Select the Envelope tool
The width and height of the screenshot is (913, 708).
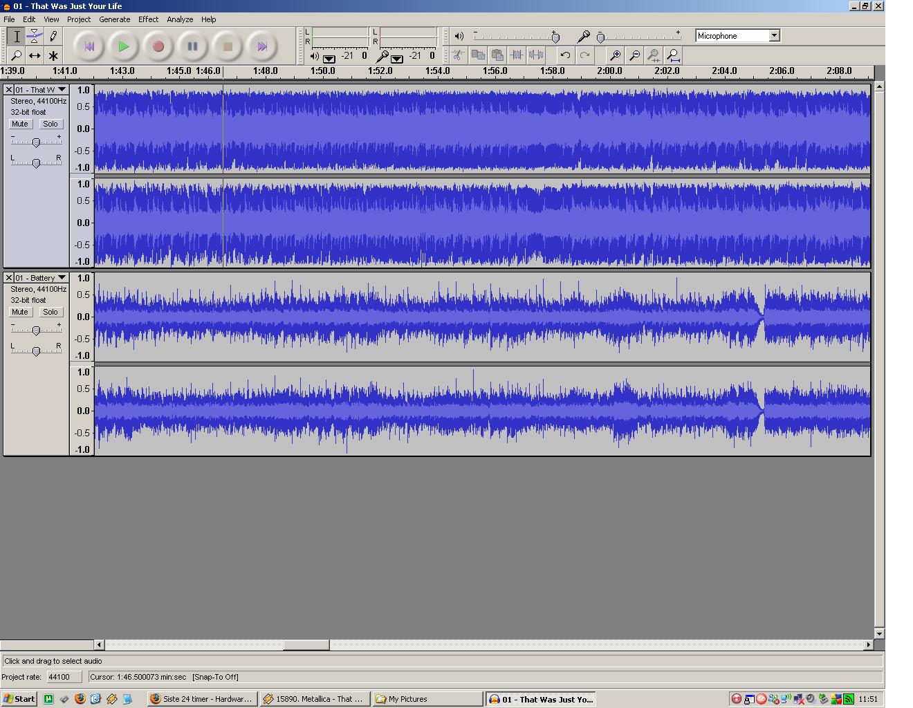click(35, 37)
